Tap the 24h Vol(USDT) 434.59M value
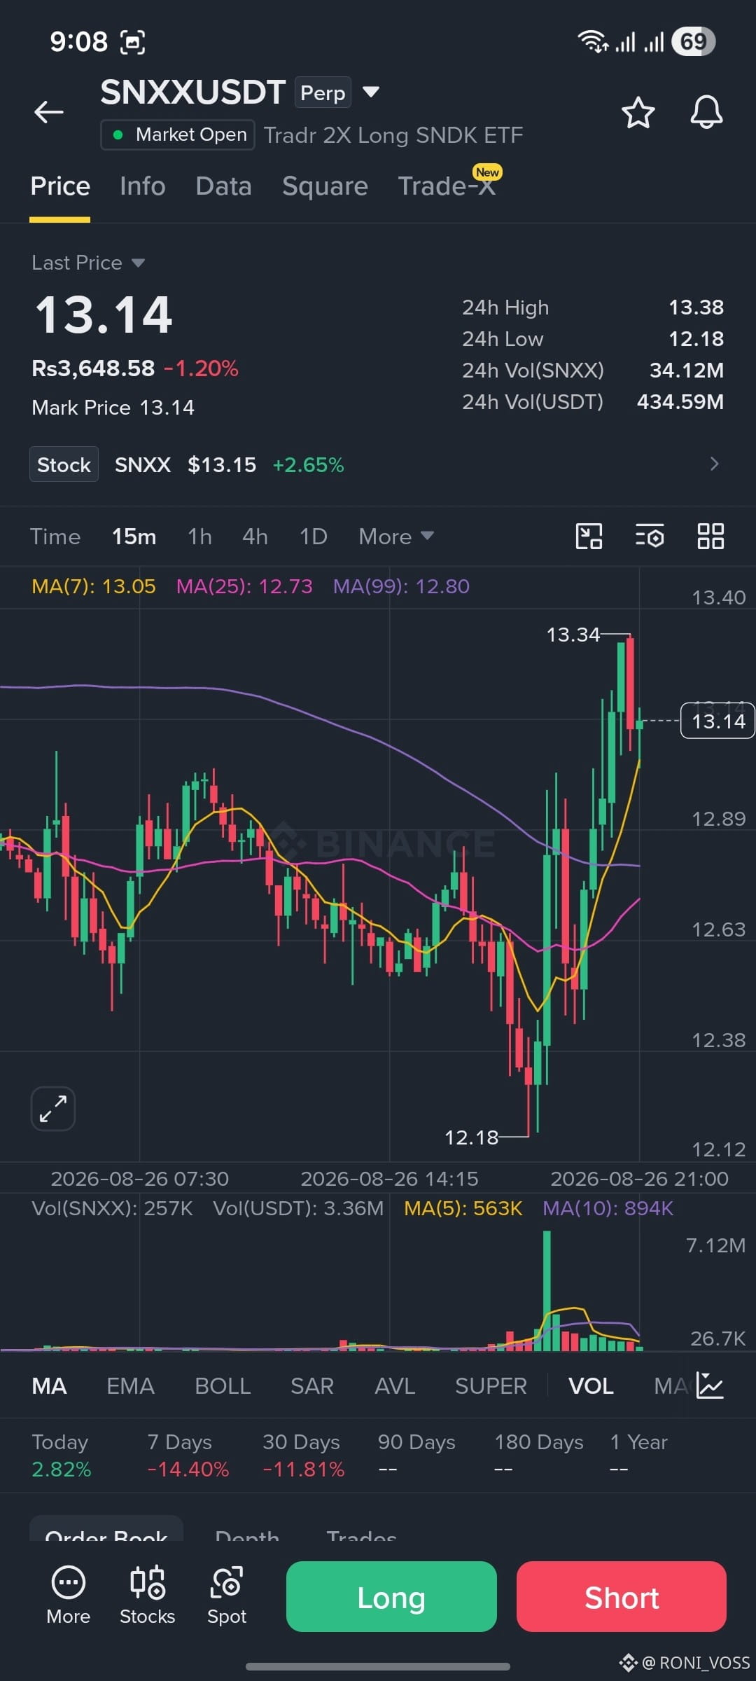Viewport: 756px width, 1681px height. point(680,402)
